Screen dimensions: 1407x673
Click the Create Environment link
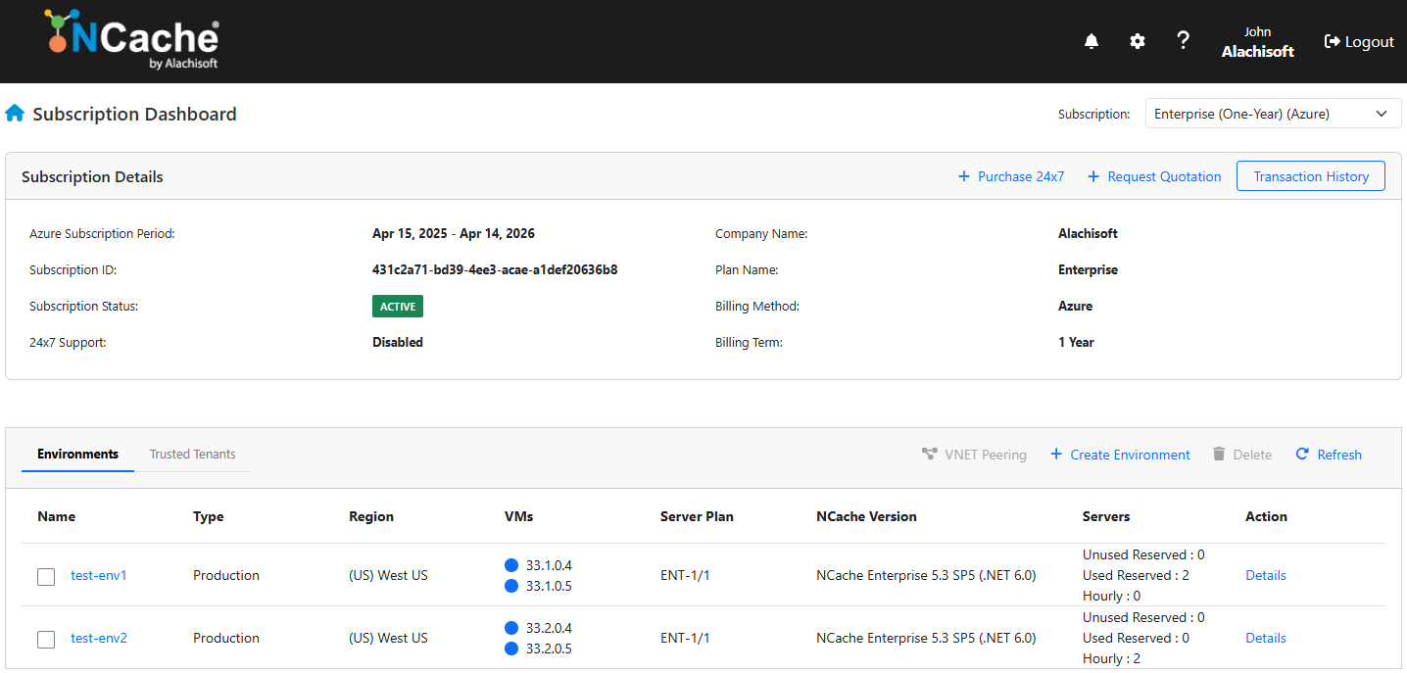1130,455
